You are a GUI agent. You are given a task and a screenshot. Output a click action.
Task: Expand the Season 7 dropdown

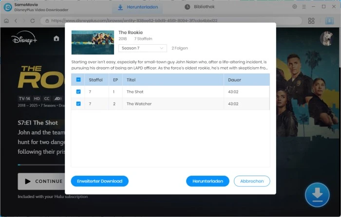point(143,48)
